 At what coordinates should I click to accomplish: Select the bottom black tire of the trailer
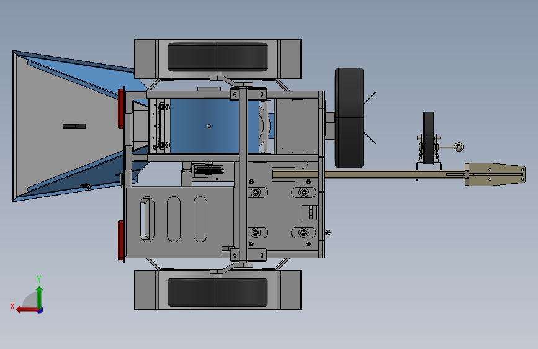(218, 292)
